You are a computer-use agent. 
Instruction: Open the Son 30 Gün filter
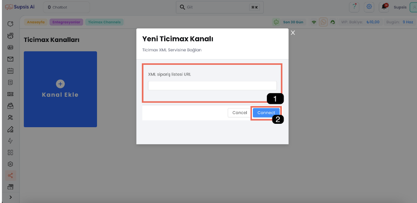click(293, 22)
